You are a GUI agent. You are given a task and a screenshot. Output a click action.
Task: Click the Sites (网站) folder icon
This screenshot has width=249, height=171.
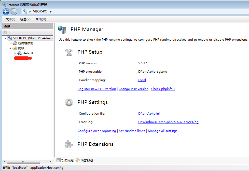[15, 48]
